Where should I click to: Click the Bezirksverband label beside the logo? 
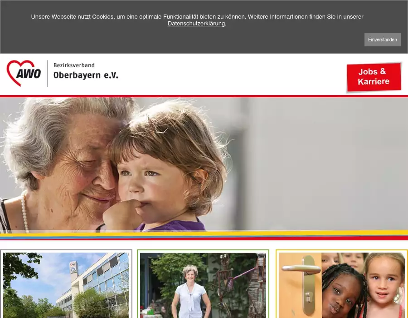click(74, 65)
